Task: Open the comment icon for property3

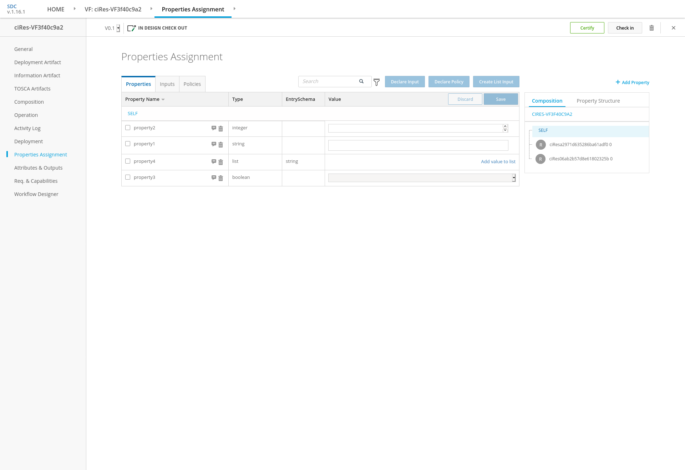Action: [x=214, y=178]
